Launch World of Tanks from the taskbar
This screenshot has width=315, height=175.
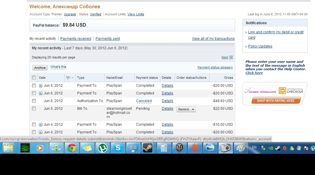[180, 148]
